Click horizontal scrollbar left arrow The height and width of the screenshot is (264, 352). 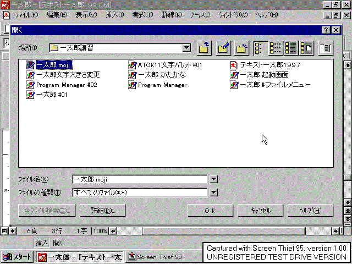[x=113, y=231]
